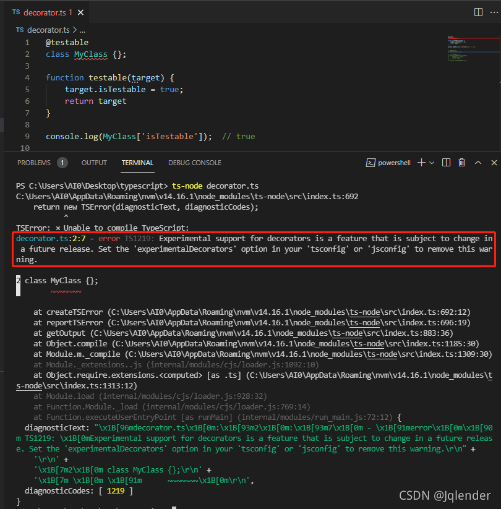Screen dimensions: 501x509
Task: Open Module.m._compile stack trace path link
Action: [x=308, y=354]
